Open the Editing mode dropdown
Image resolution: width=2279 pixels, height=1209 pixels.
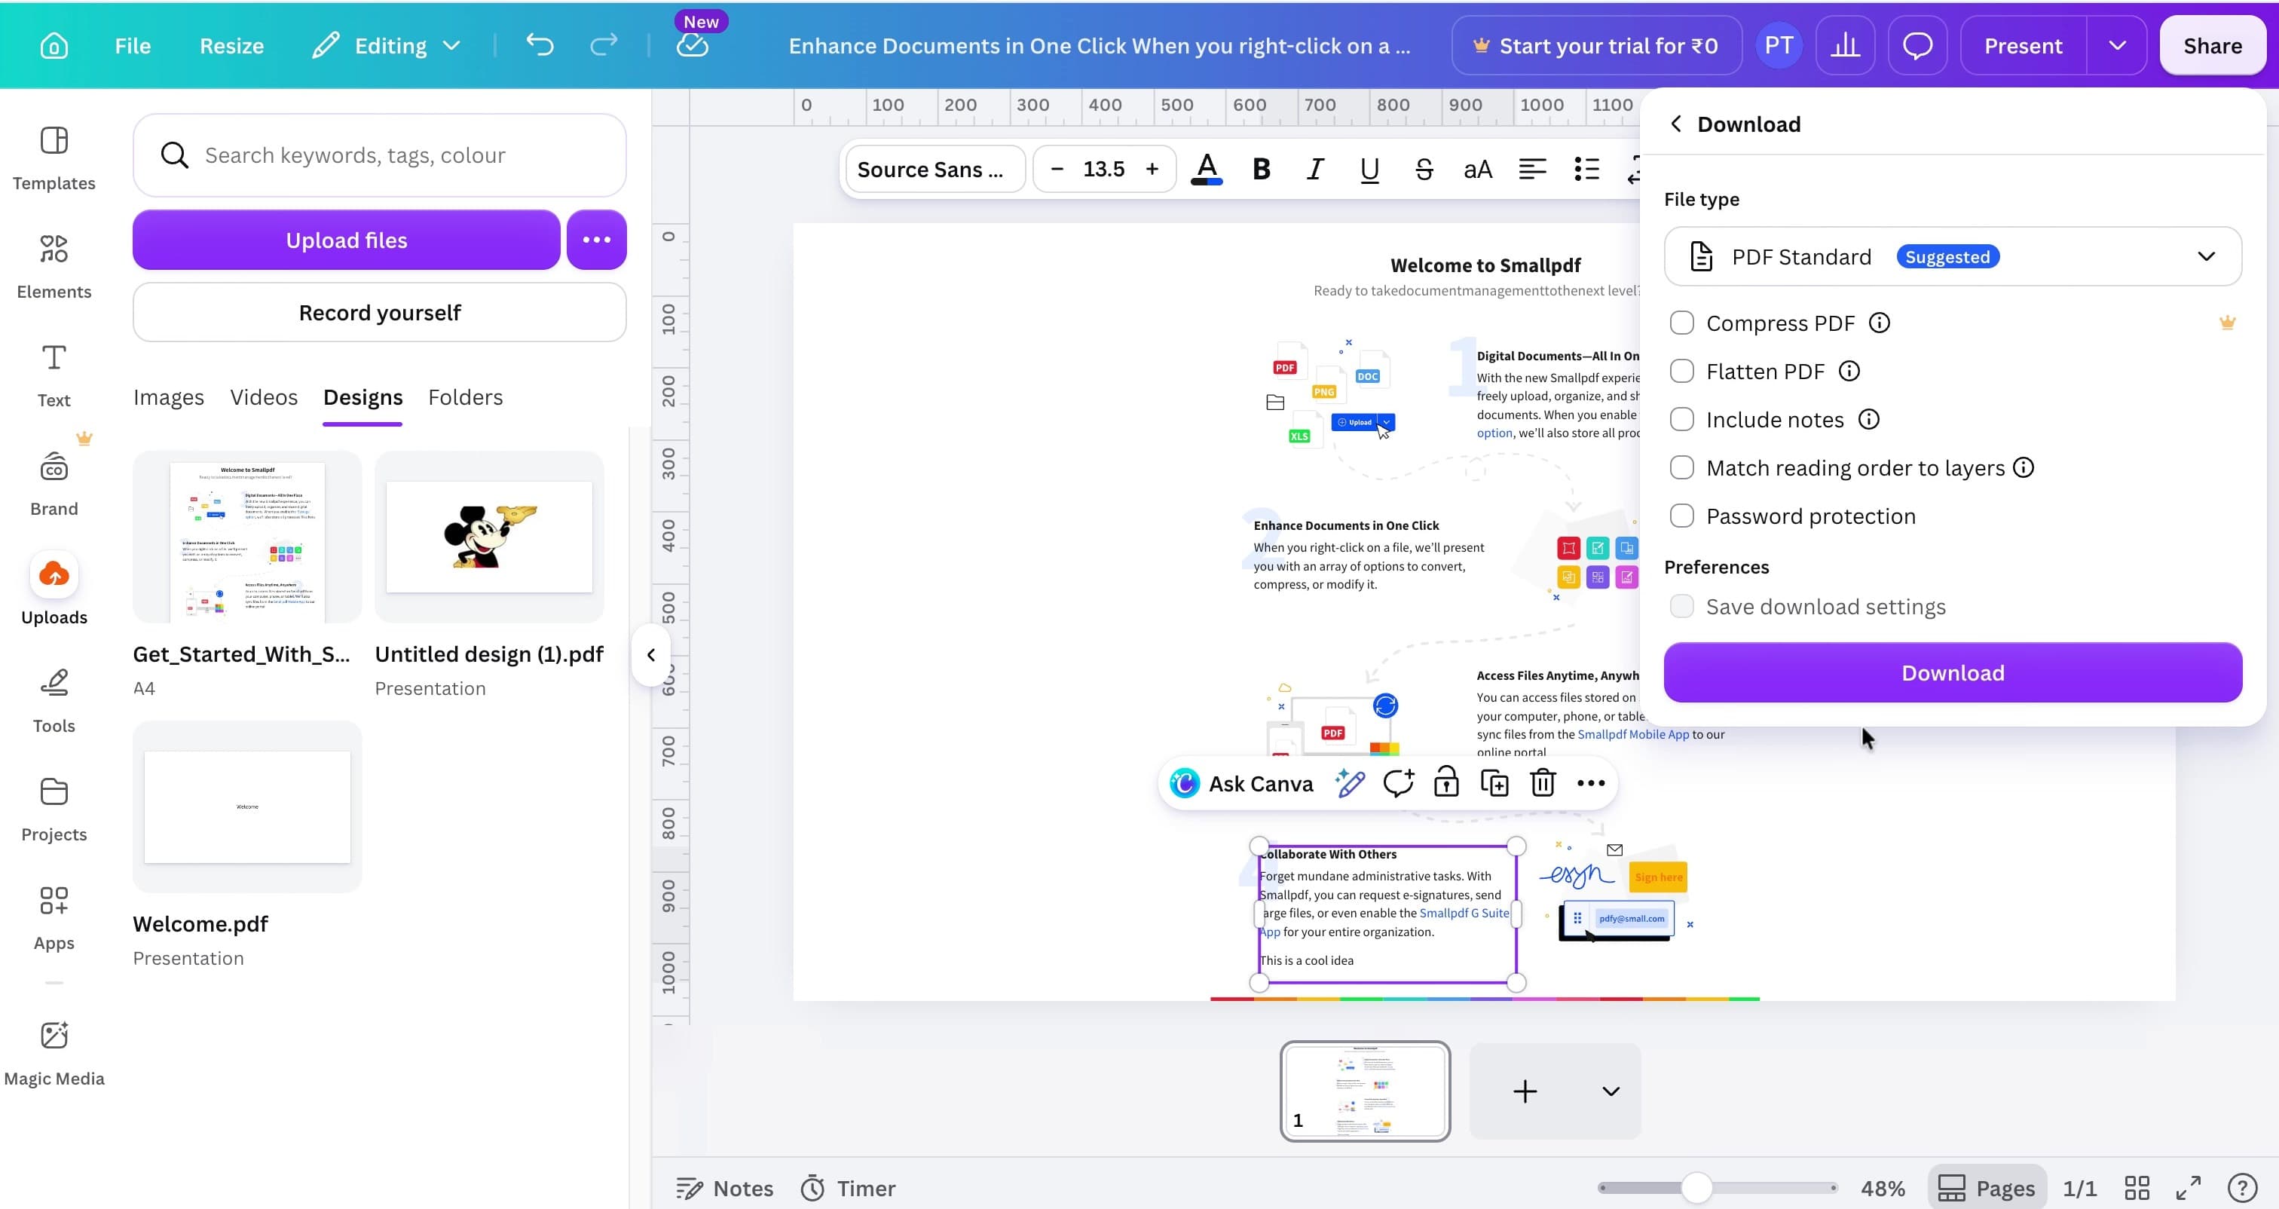tap(387, 45)
